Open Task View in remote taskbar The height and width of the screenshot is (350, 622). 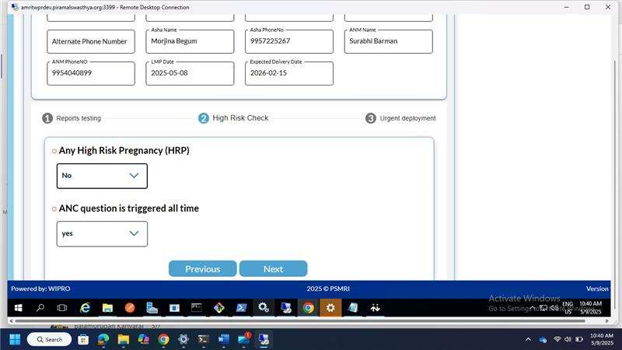[62, 308]
